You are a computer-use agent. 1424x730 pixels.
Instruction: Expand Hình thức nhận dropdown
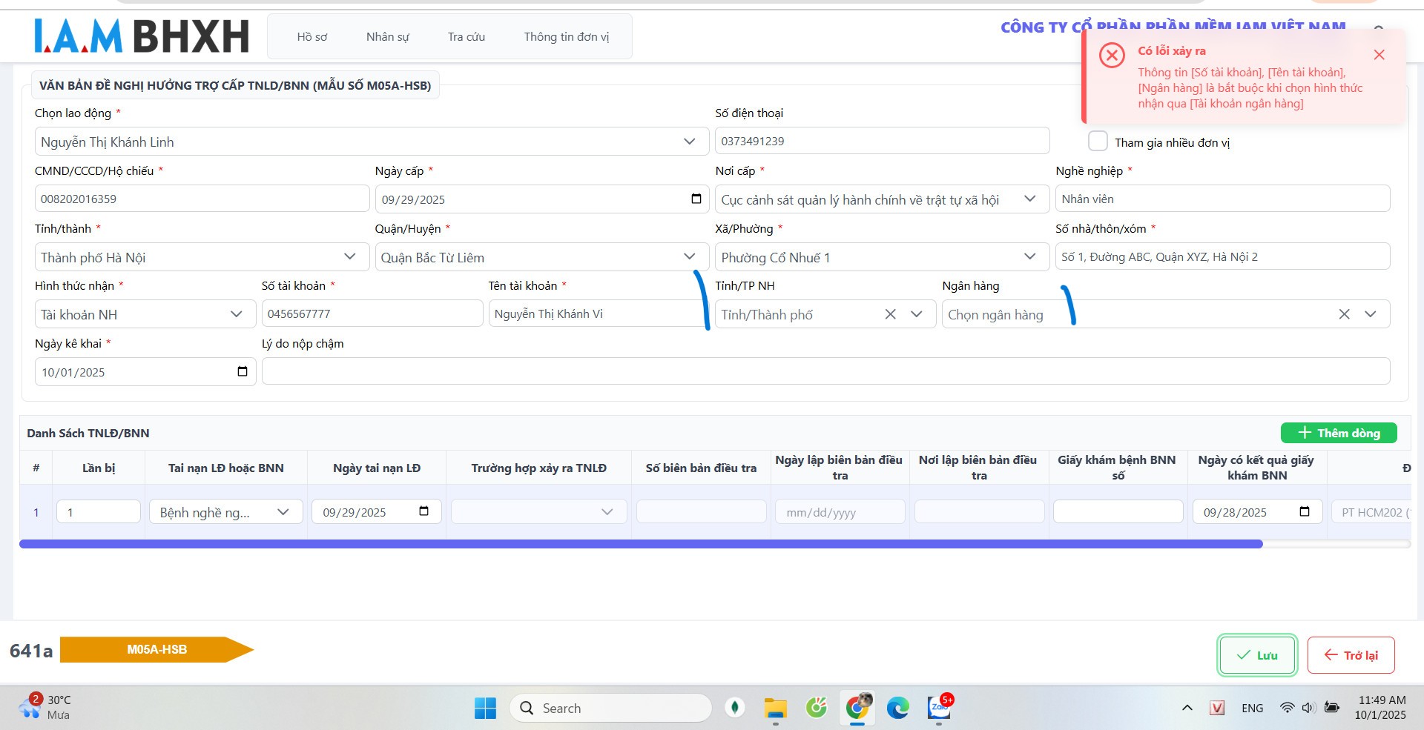(236, 314)
